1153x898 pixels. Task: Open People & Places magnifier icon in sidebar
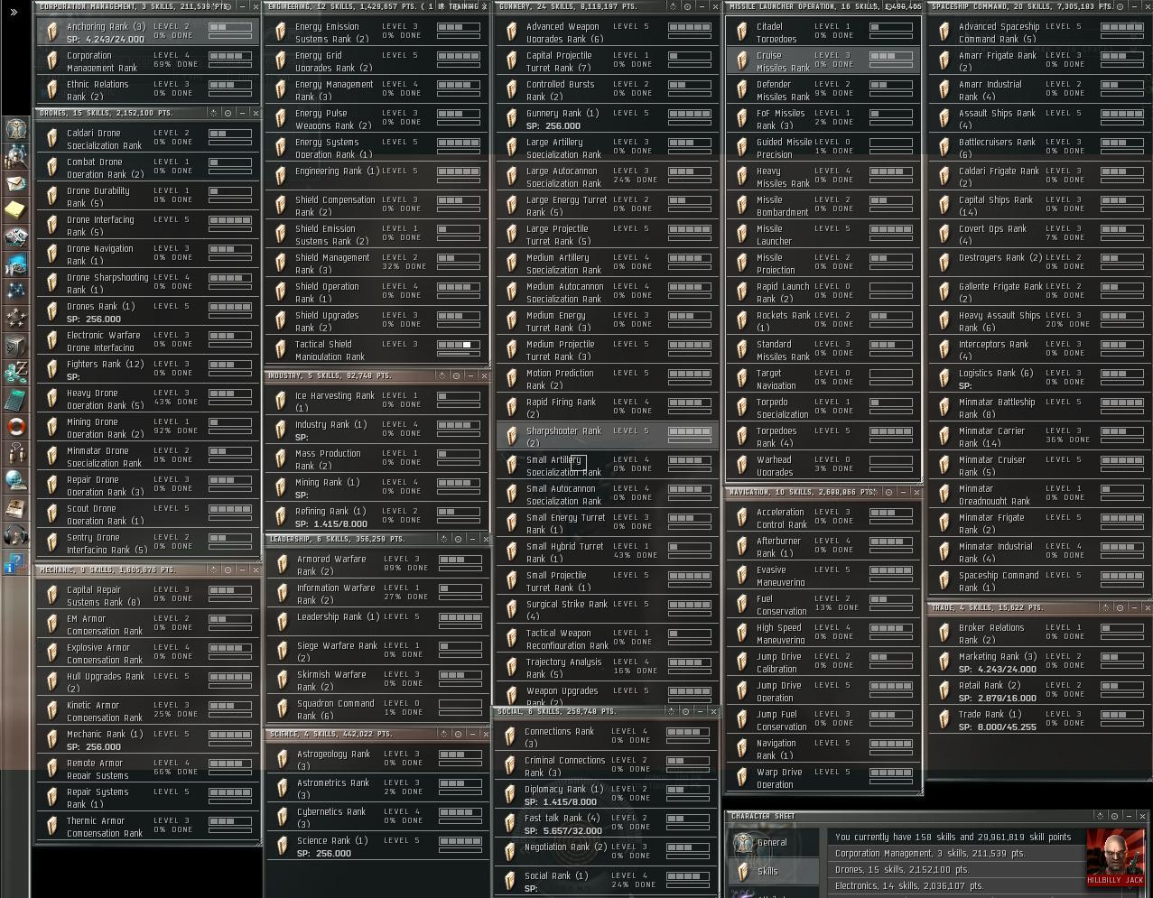(x=15, y=156)
